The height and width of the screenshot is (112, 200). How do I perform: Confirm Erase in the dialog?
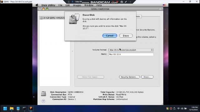[x=126, y=36]
